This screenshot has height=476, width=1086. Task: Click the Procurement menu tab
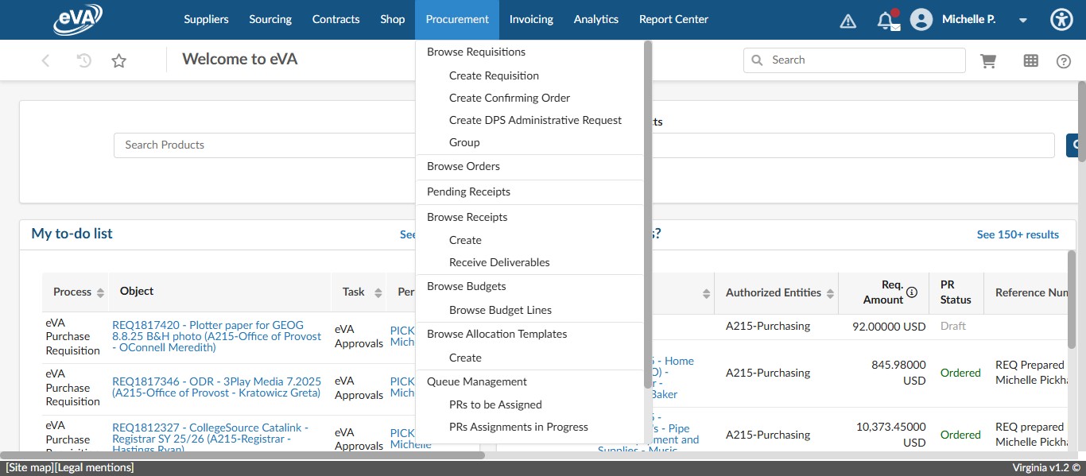pyautogui.click(x=457, y=19)
